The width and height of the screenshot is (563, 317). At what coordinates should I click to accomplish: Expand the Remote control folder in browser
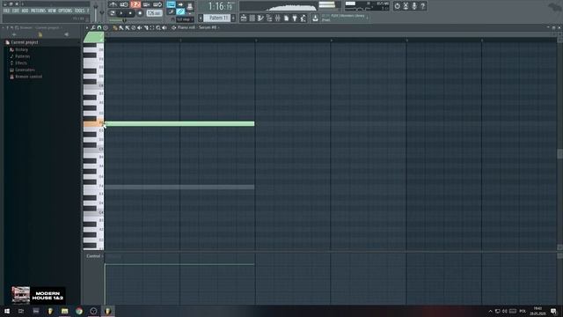point(28,77)
